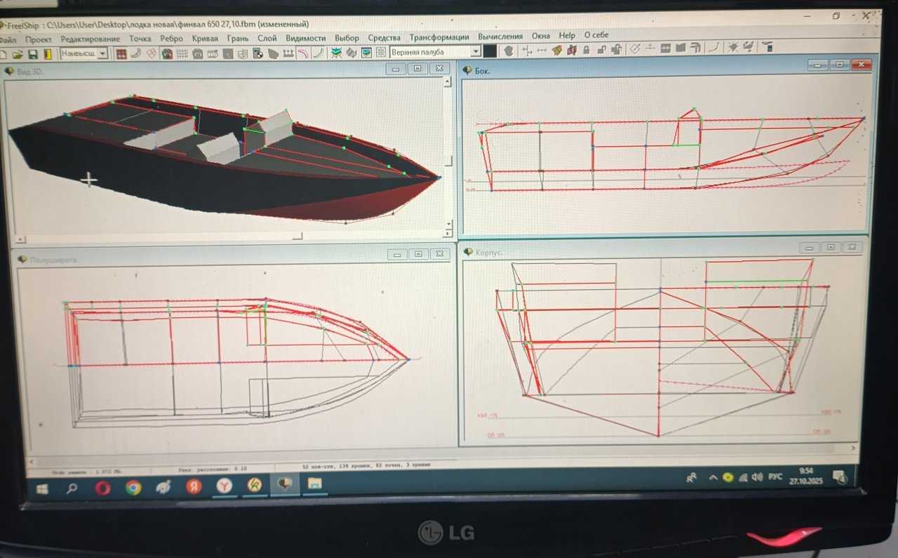Open the Трансформации menu
The height and width of the screenshot is (558, 898).
point(439,37)
